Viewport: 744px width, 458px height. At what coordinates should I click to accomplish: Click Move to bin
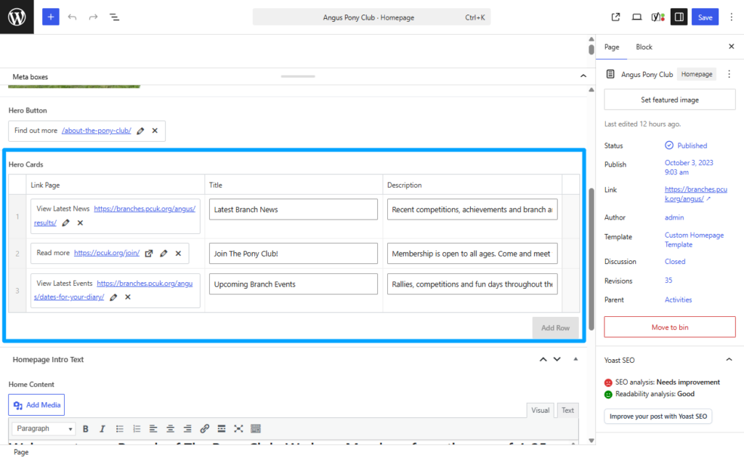pyautogui.click(x=669, y=327)
